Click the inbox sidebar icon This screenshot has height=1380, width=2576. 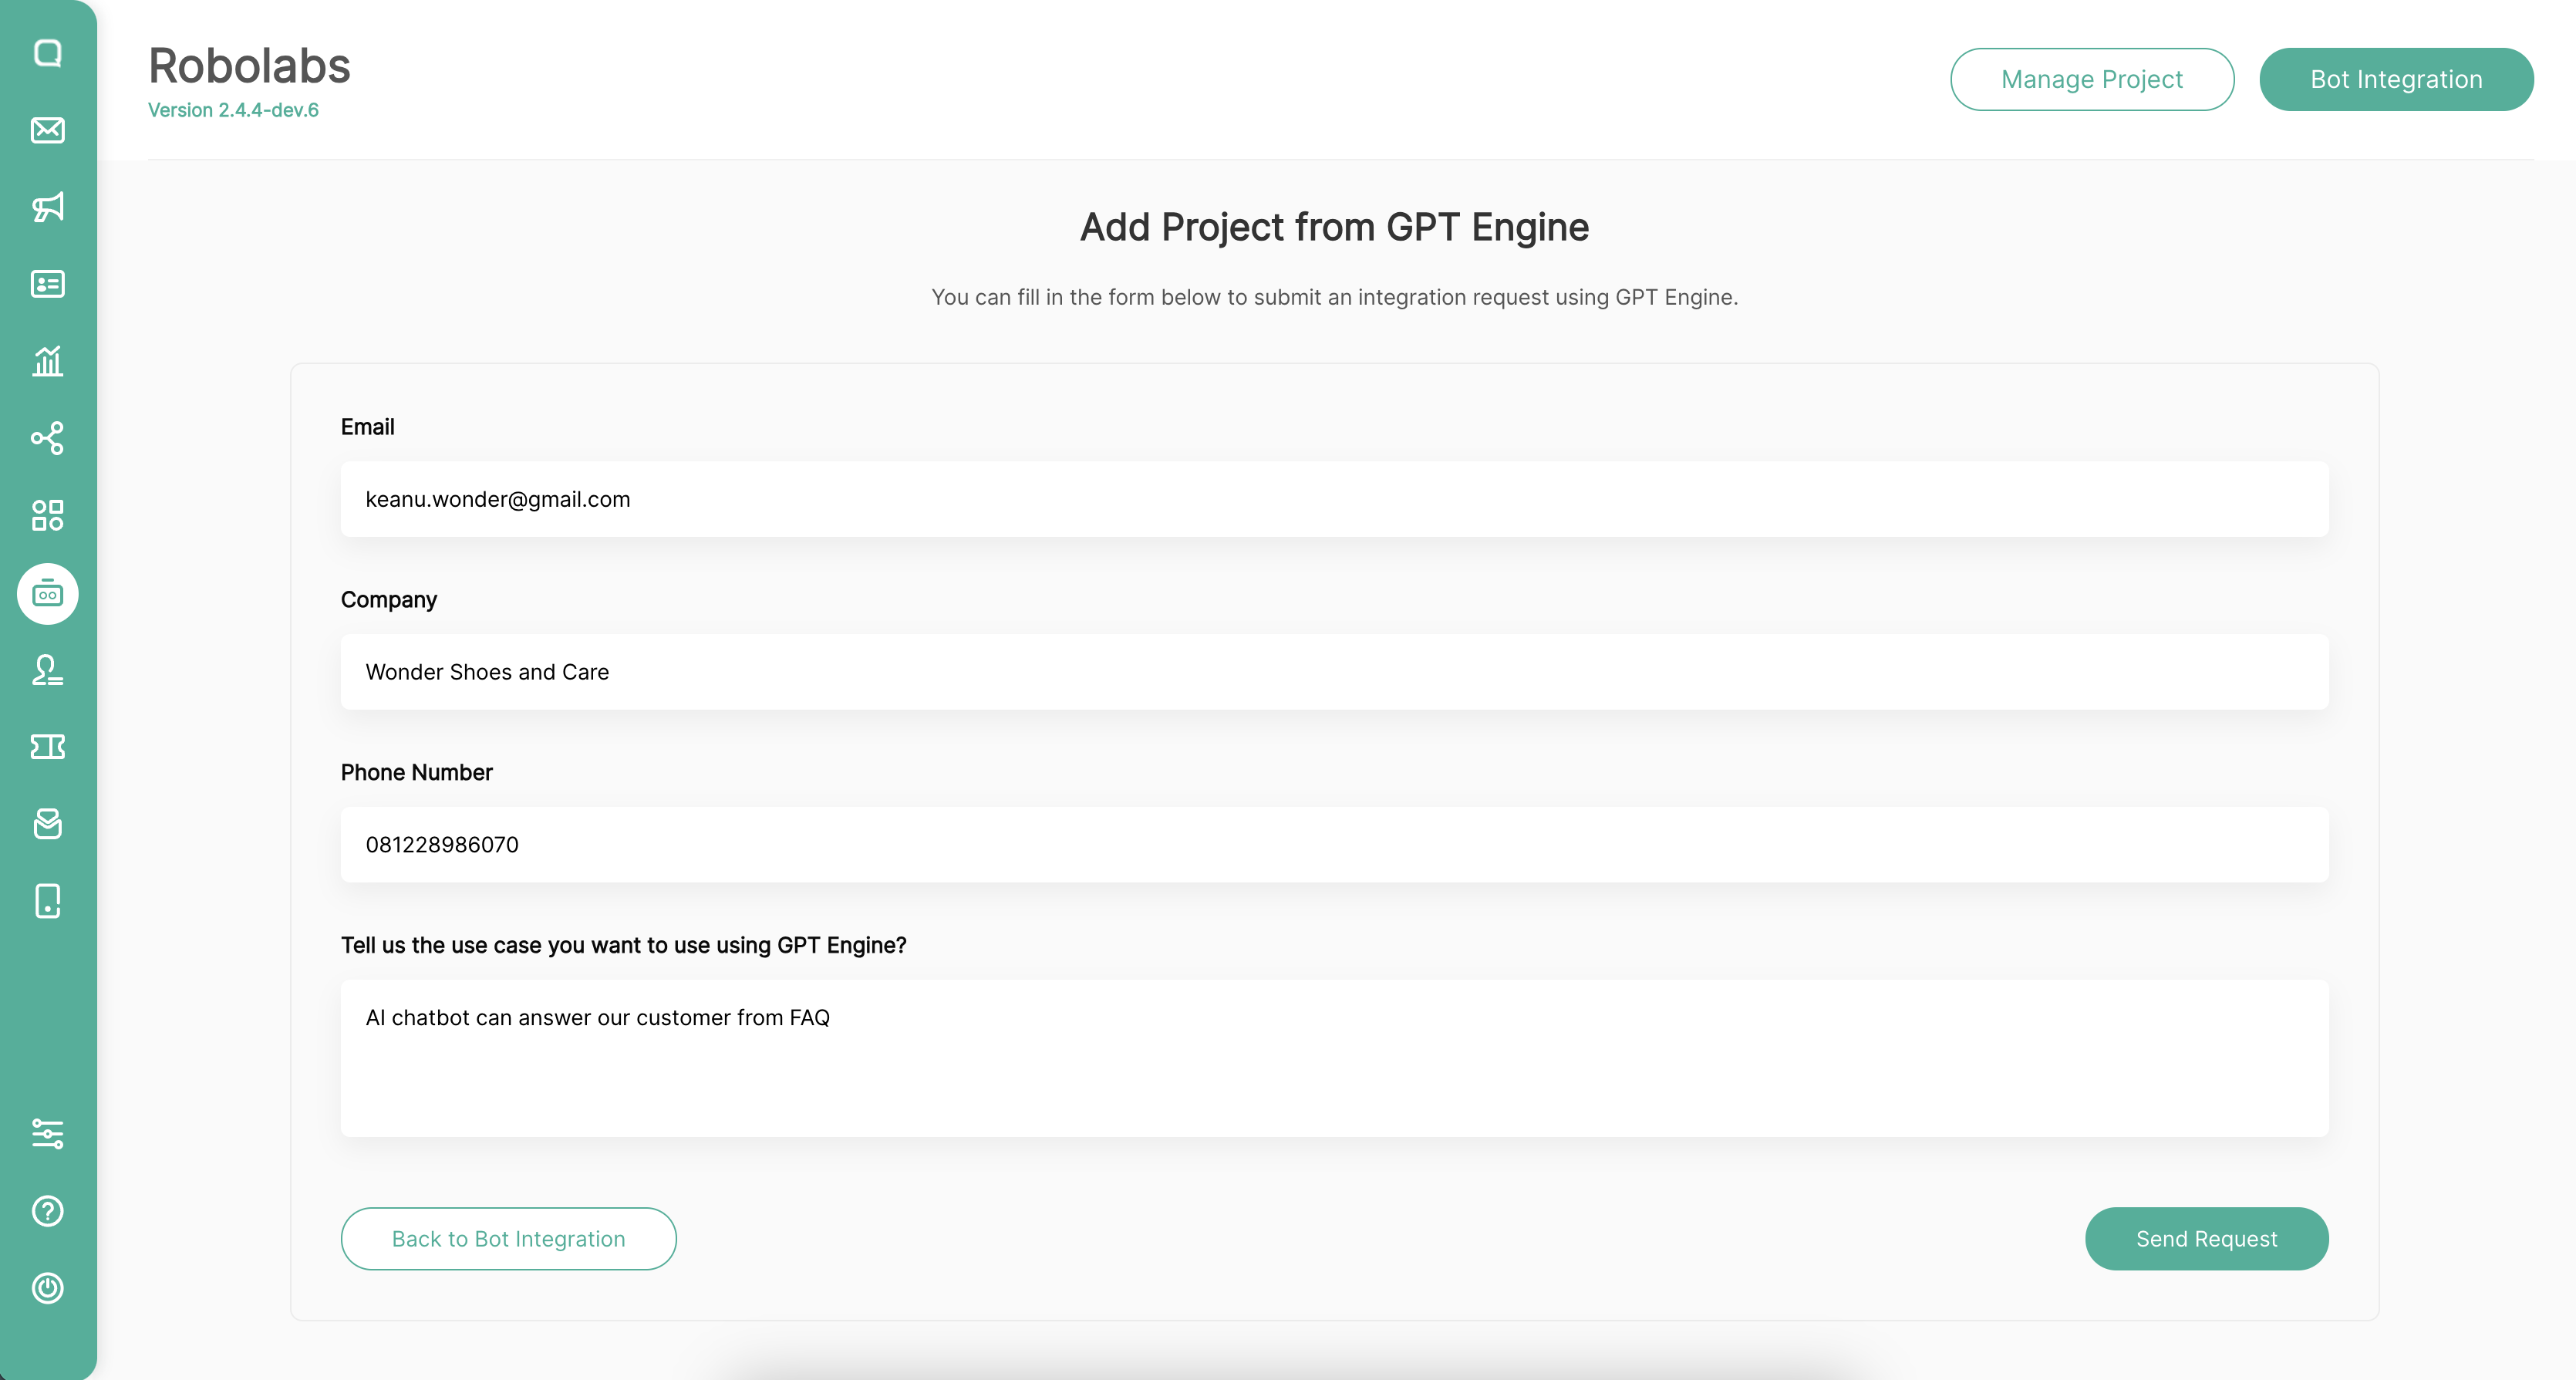[x=47, y=824]
